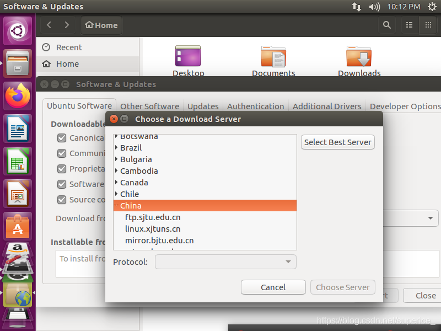441x331 pixels.
Task: Expand the Bulgaria server list
Action: click(x=116, y=159)
